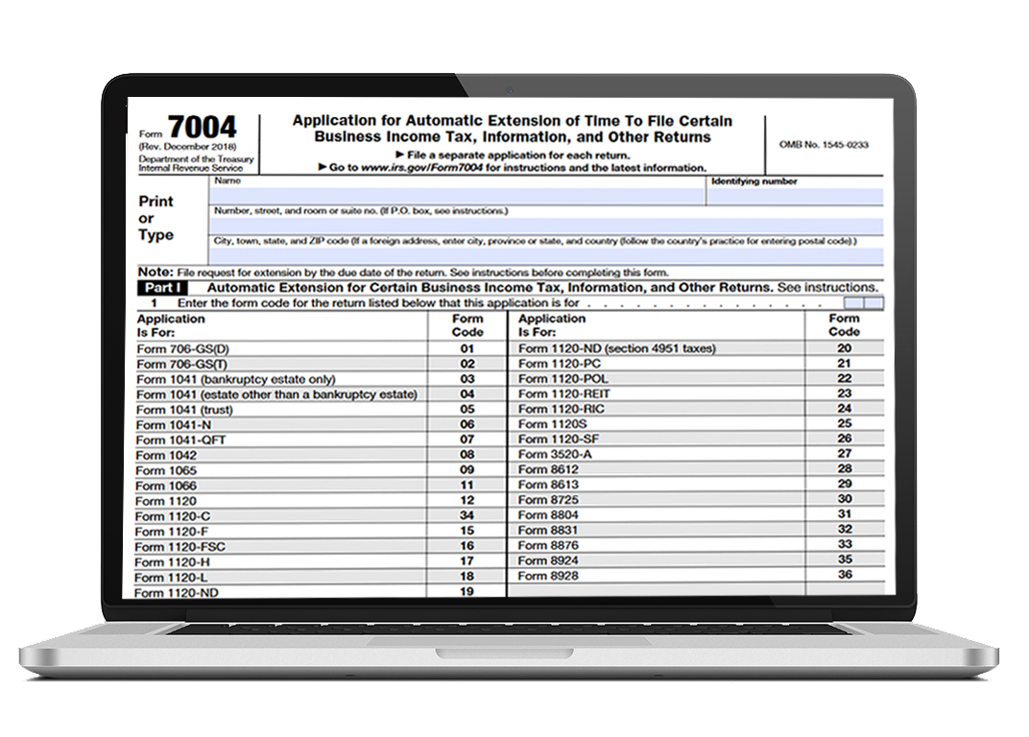Click the Name input field
The height and width of the screenshot is (737, 1029).
click(x=458, y=196)
